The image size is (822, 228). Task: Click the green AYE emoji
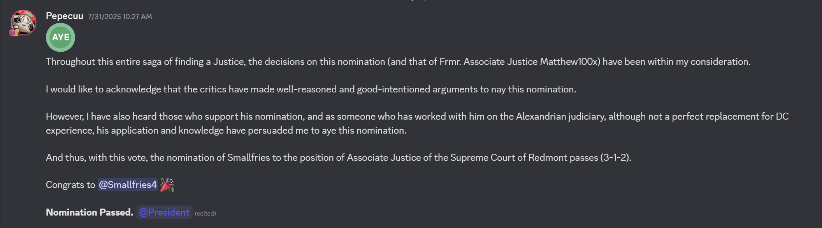pos(60,37)
